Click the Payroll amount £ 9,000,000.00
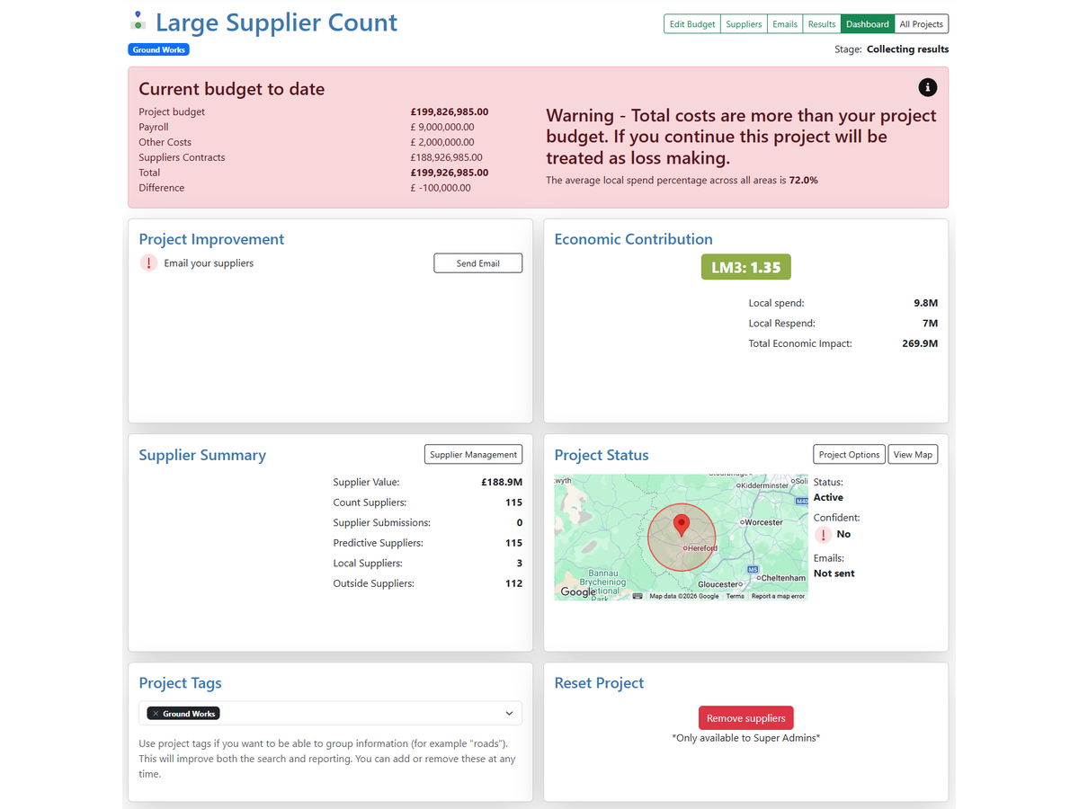The image size is (1079, 809). tap(442, 128)
